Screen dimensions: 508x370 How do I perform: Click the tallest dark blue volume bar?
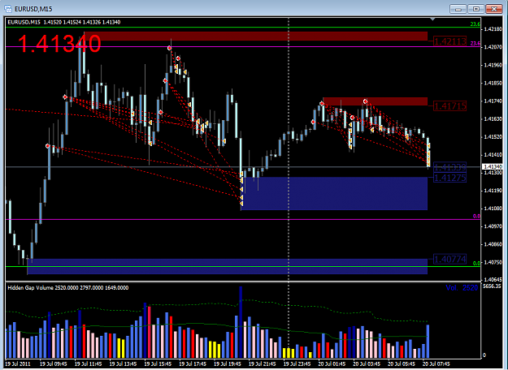coord(241,322)
